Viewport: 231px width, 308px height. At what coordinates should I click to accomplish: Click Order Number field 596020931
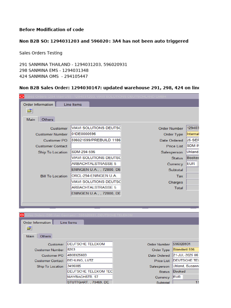(x=186, y=244)
